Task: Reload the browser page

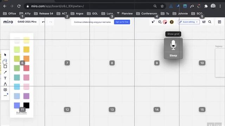Action: click(x=19, y=6)
